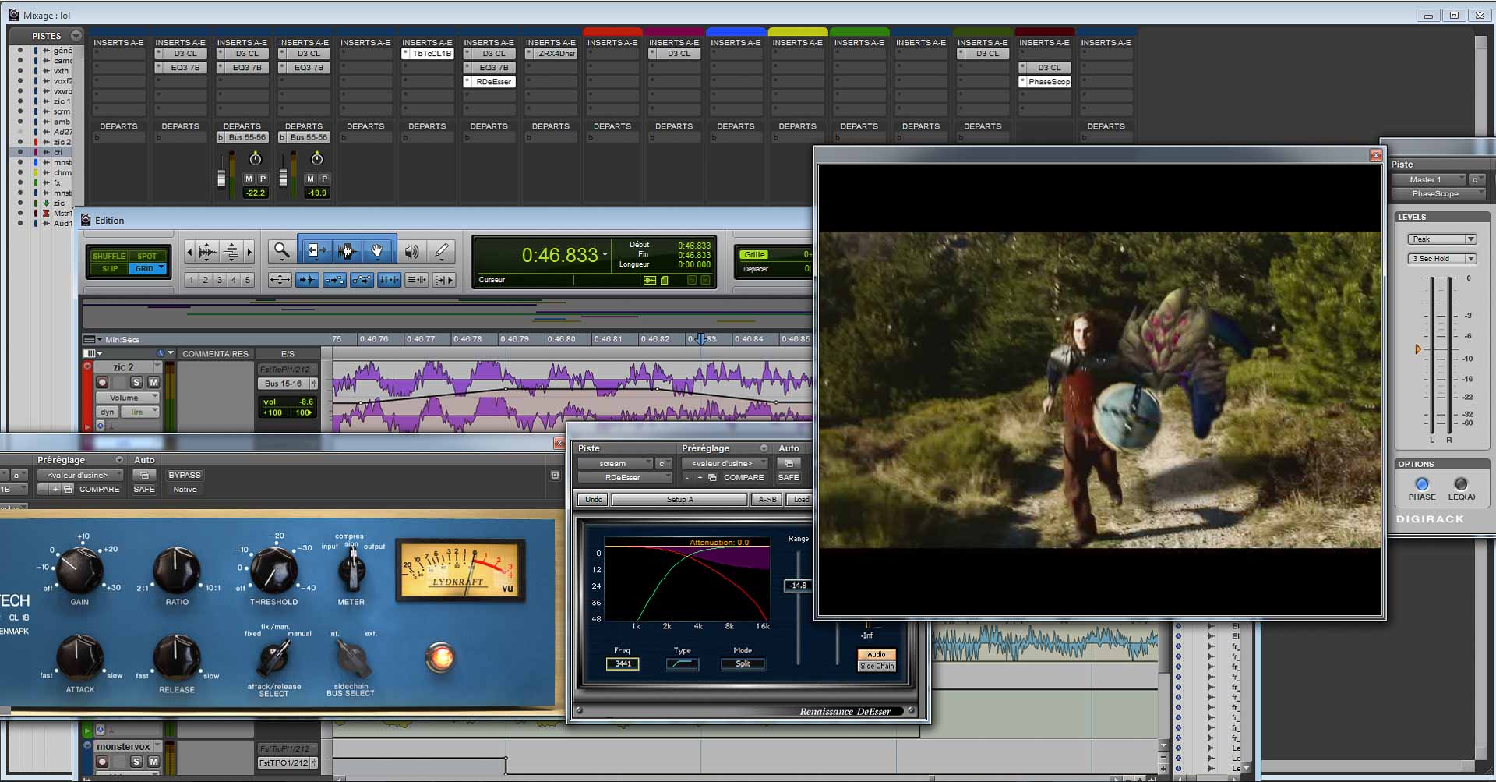This screenshot has width=1496, height=782.
Task: Enable SLIP edit mode
Action: pyautogui.click(x=110, y=268)
